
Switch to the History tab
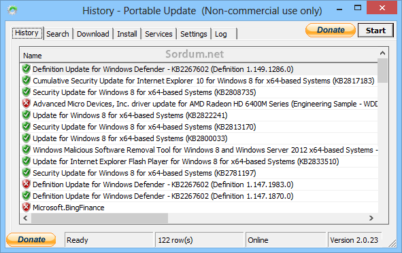(27, 33)
